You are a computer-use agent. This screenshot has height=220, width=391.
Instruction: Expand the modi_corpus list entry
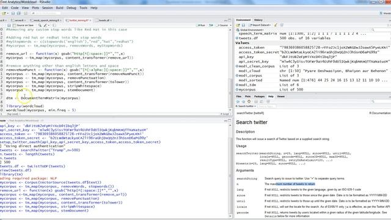237,76
